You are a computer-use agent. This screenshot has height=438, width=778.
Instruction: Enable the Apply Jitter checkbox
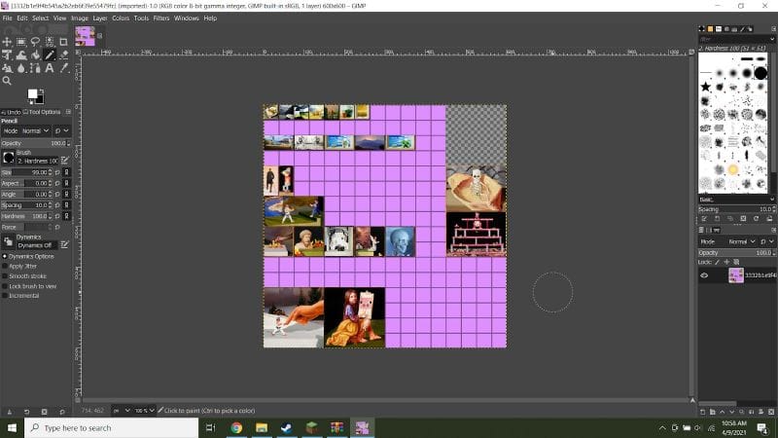(x=5, y=266)
